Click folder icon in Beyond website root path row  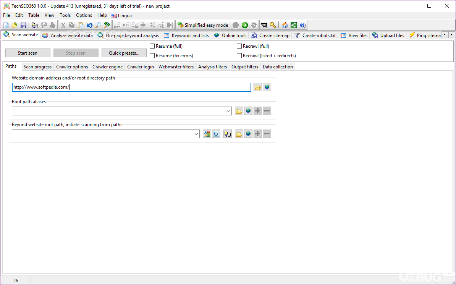point(239,134)
